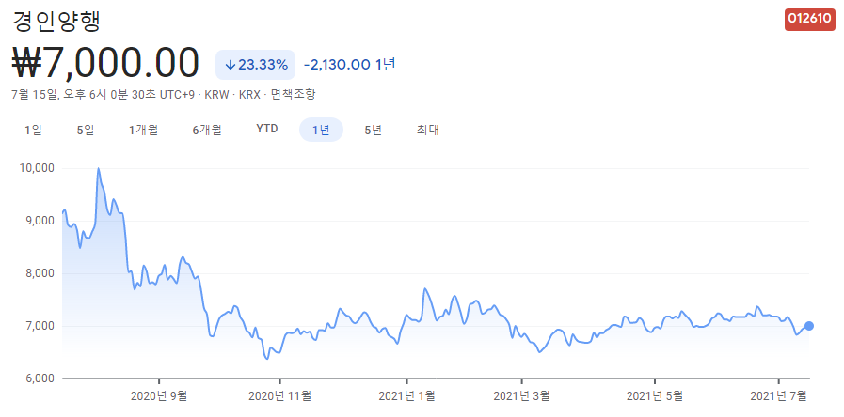Screen dimensions: 844x417
Task: Click the 2021년 7월 axis label
Action: pos(779,396)
